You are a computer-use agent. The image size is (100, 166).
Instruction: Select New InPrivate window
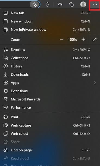[x=50, y=30]
